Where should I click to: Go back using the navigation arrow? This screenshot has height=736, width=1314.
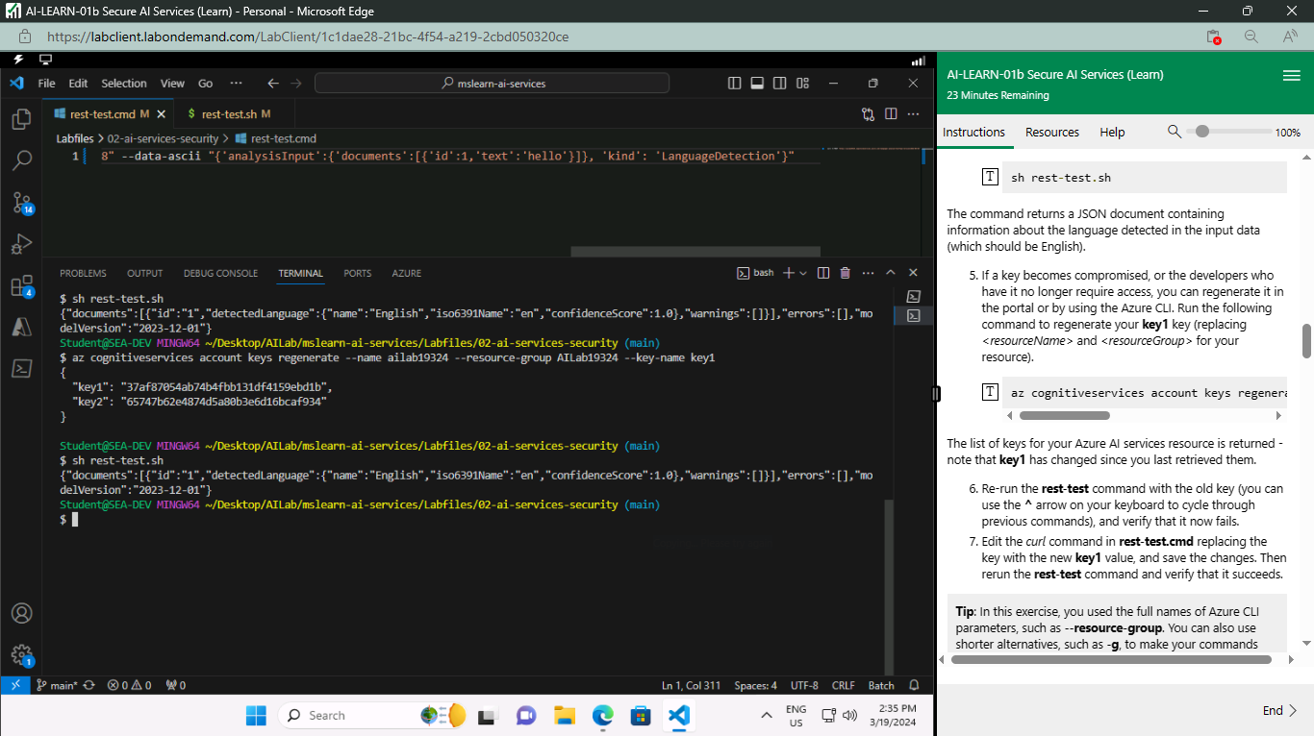273,84
